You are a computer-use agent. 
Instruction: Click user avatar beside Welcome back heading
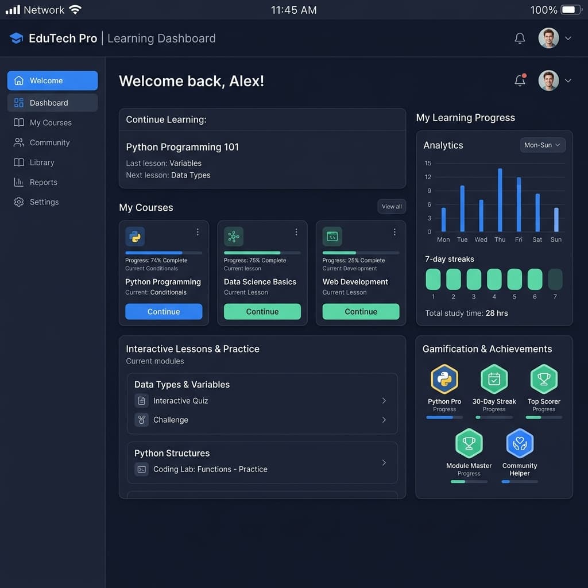point(548,80)
